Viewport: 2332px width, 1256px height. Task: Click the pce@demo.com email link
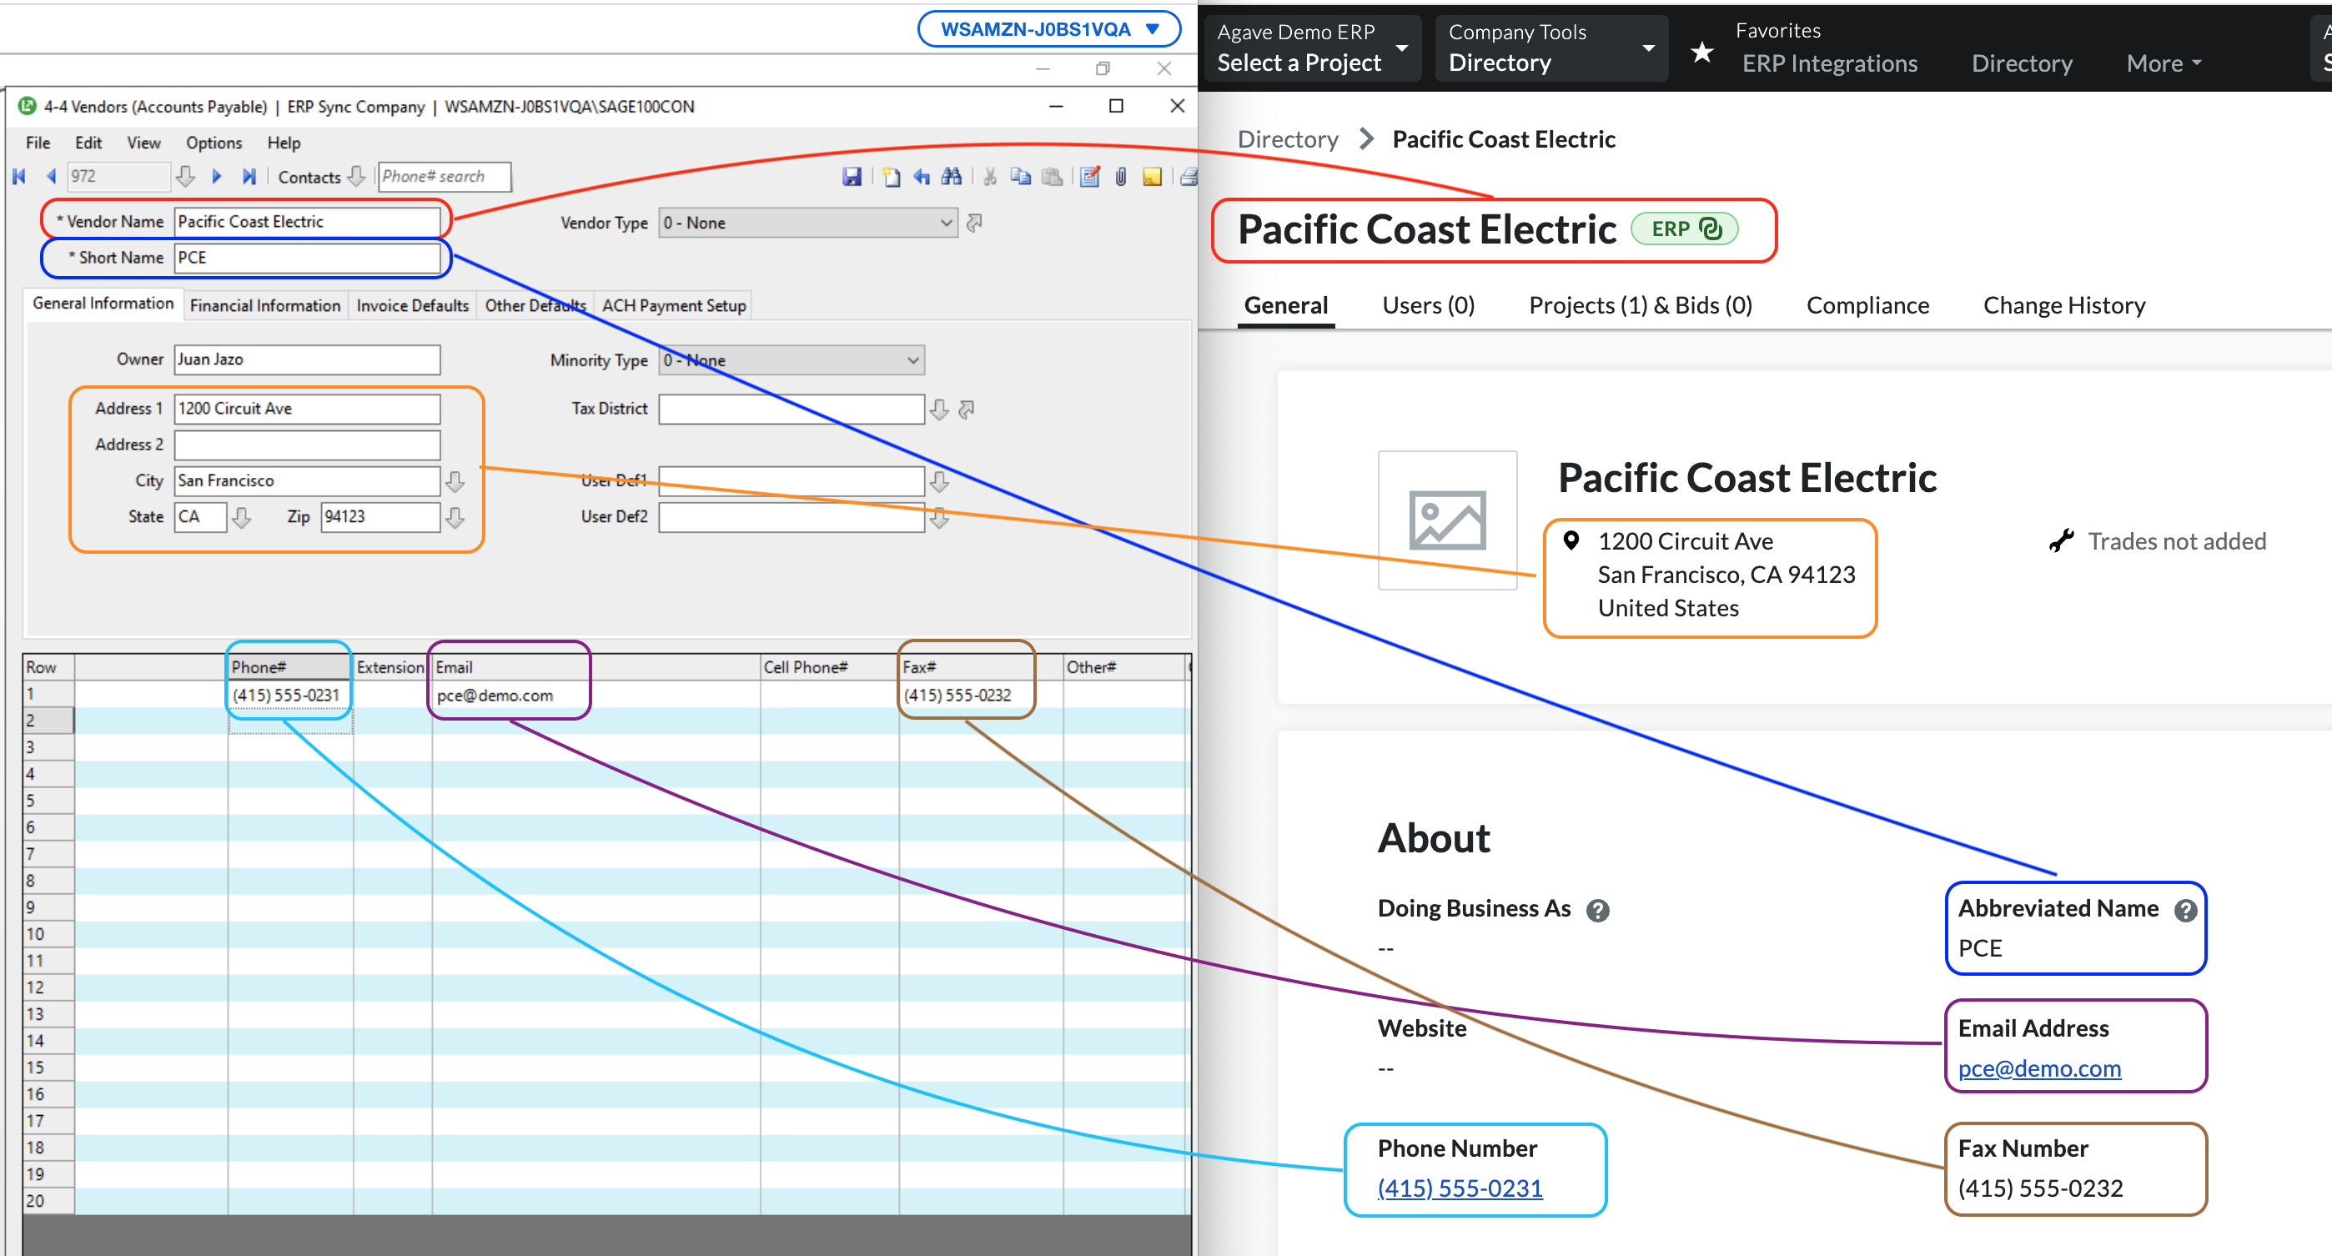click(2039, 1068)
